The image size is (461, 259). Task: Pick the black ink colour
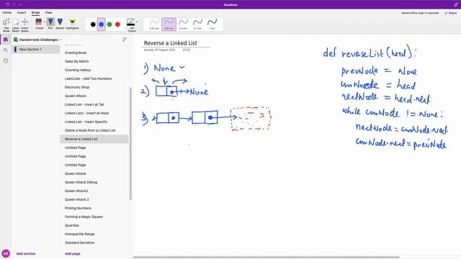coord(93,24)
